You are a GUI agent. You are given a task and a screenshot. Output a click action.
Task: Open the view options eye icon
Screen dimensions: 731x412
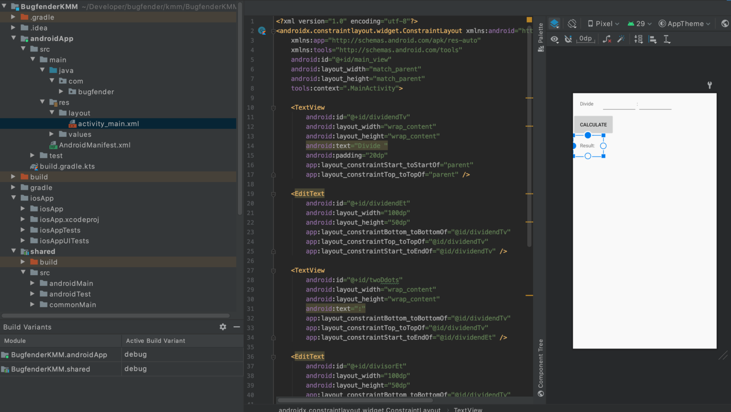point(554,39)
